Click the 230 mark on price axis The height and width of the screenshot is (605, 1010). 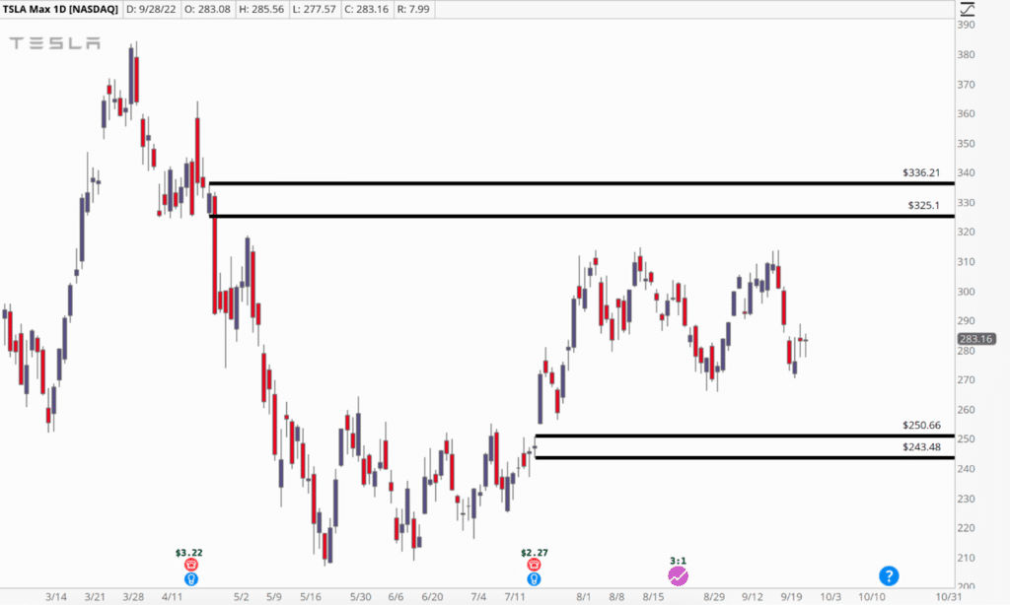(x=966, y=499)
